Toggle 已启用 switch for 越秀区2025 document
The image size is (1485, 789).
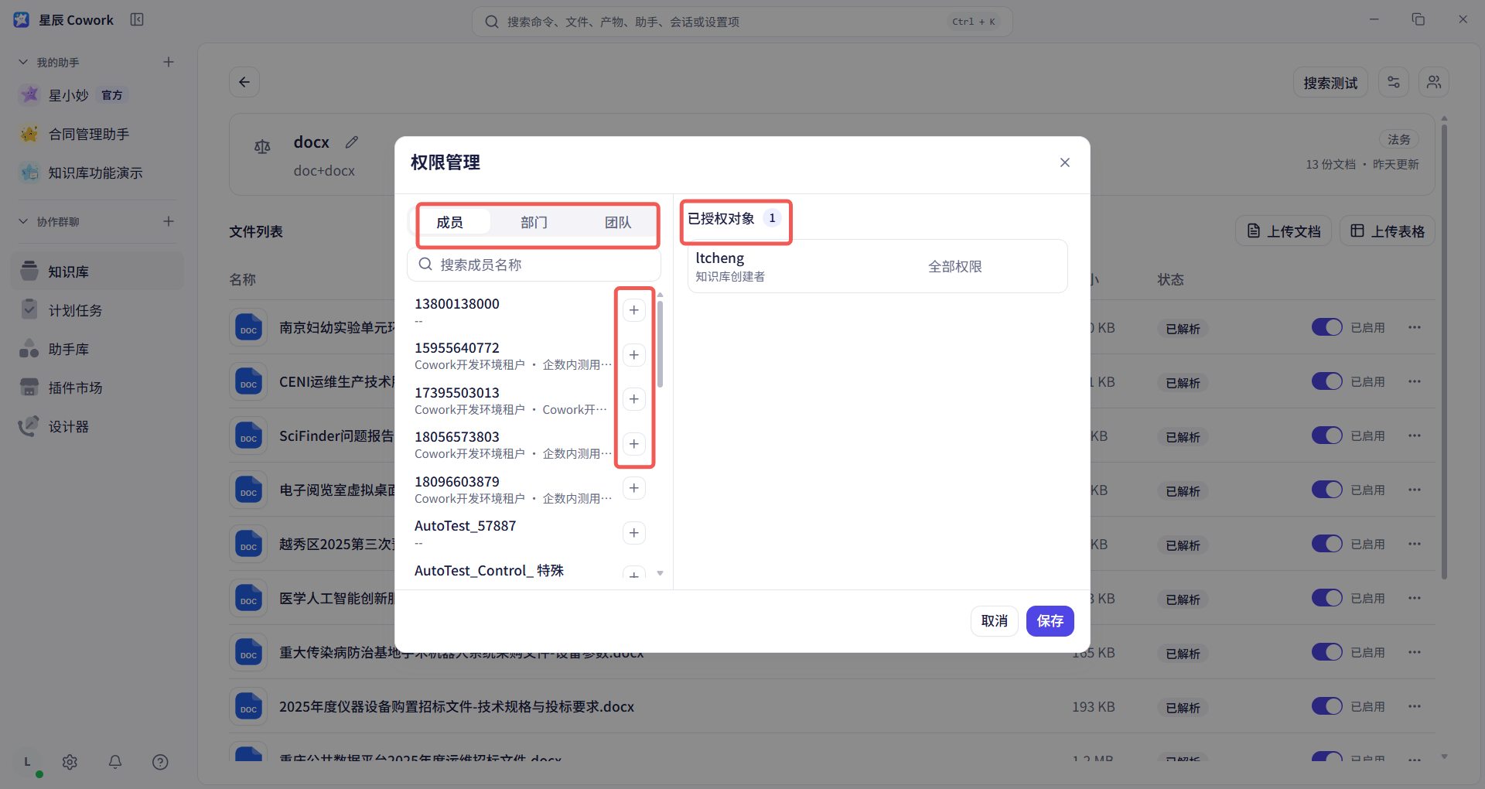click(x=1326, y=544)
